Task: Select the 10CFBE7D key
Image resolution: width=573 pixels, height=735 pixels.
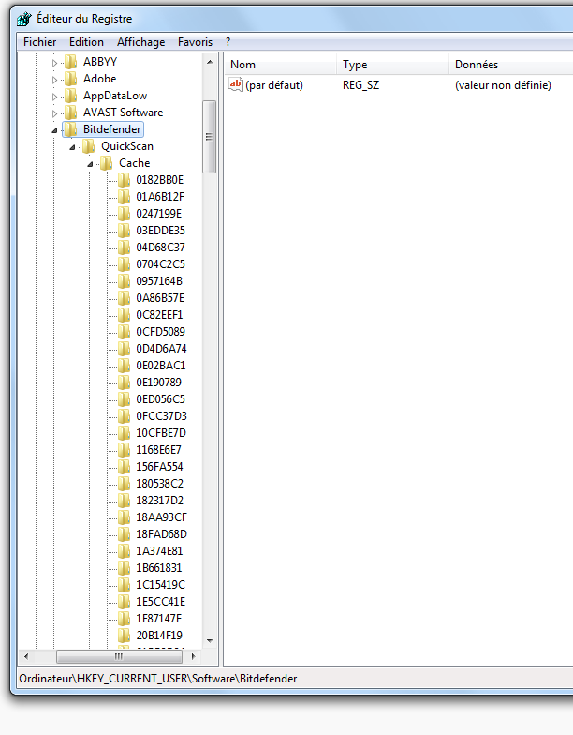Action: [x=161, y=433]
